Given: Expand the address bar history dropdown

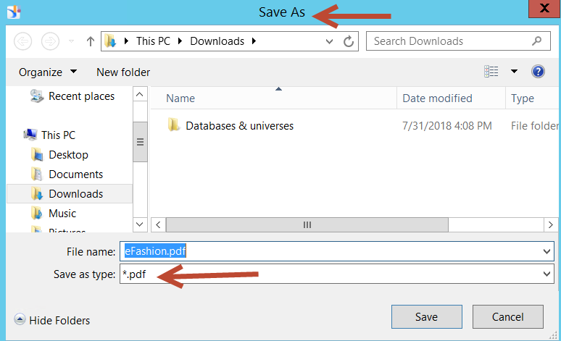Looking at the screenshot, I should pos(329,41).
